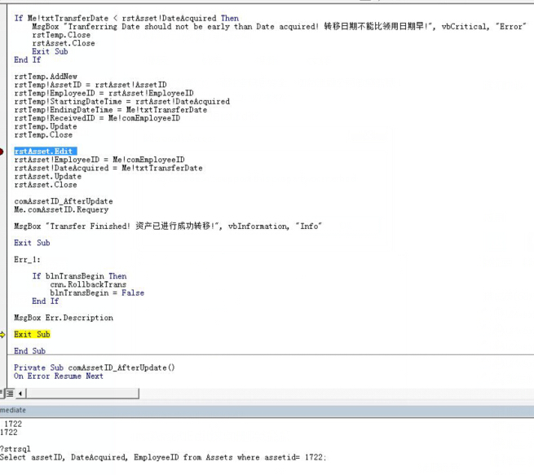Click the rstTemp.Update line
This screenshot has height=475, width=534.
(x=46, y=126)
